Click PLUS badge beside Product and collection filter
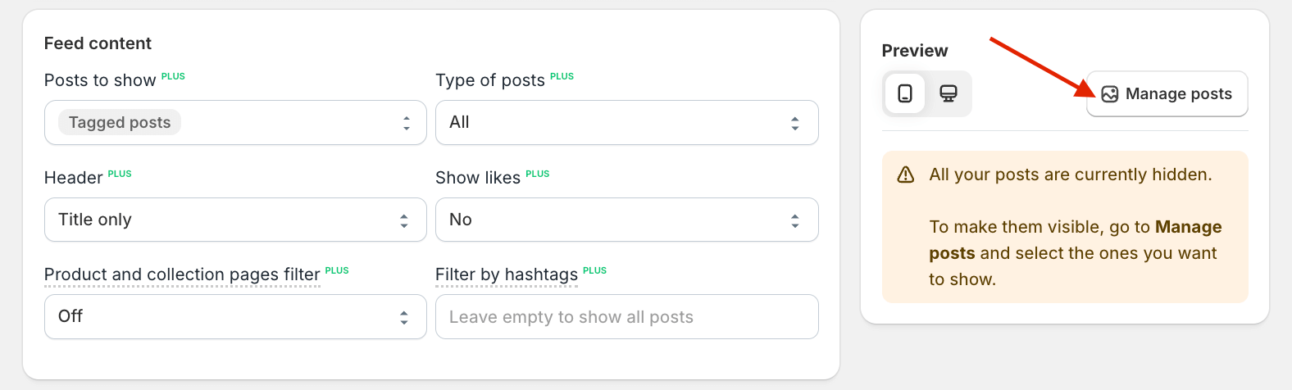This screenshot has width=1292, height=390. pyautogui.click(x=337, y=270)
